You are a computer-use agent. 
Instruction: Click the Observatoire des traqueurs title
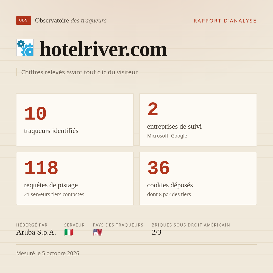[71, 20]
